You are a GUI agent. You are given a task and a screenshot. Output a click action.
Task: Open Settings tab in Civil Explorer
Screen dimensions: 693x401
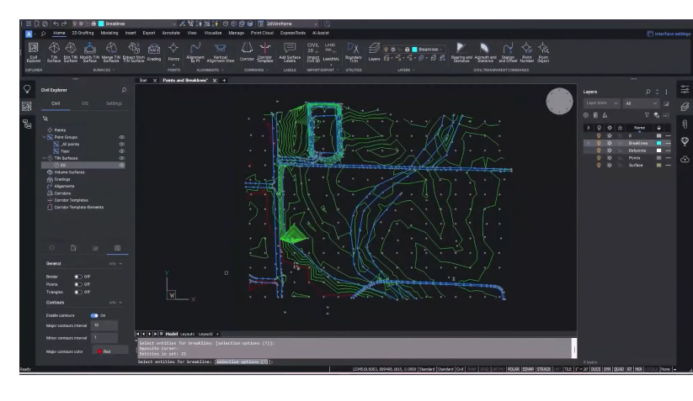[x=114, y=103]
